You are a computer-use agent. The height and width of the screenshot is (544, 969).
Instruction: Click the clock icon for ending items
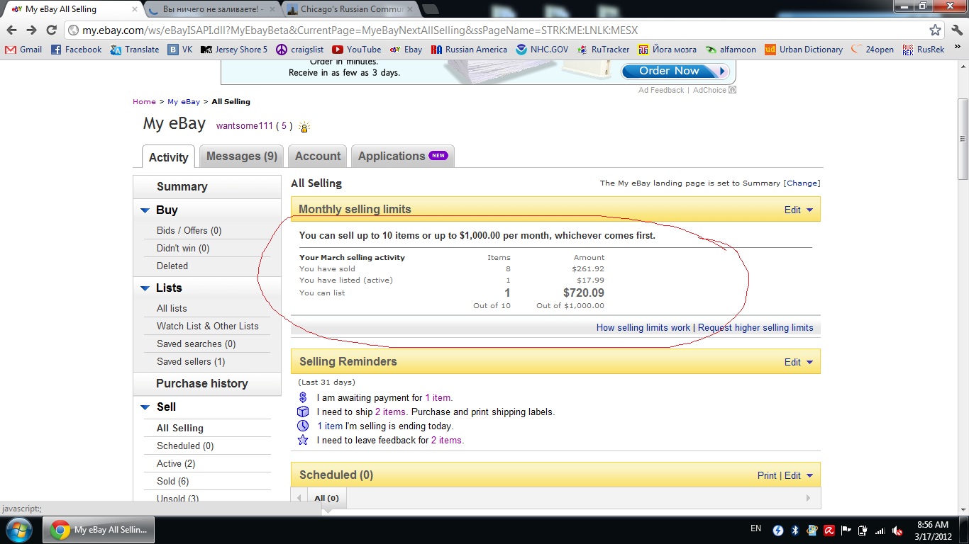[303, 426]
